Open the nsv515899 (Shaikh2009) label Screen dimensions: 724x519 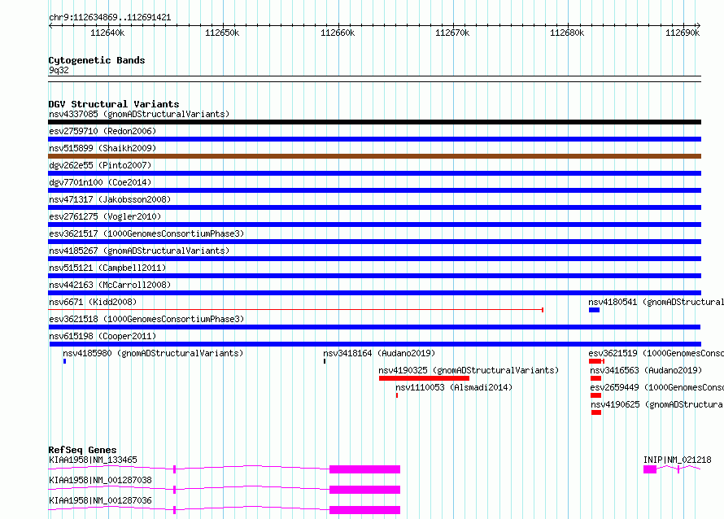102,148
